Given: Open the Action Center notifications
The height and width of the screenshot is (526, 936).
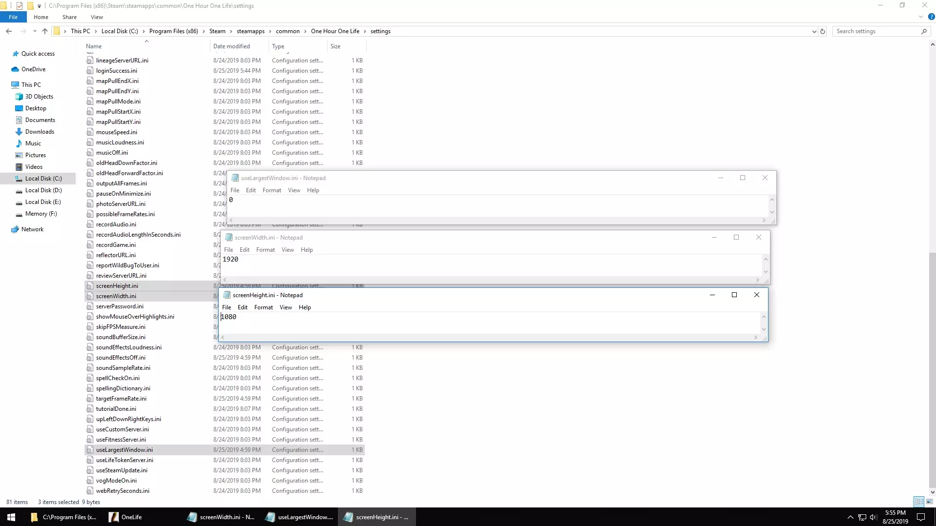Looking at the screenshot, I should point(921,517).
